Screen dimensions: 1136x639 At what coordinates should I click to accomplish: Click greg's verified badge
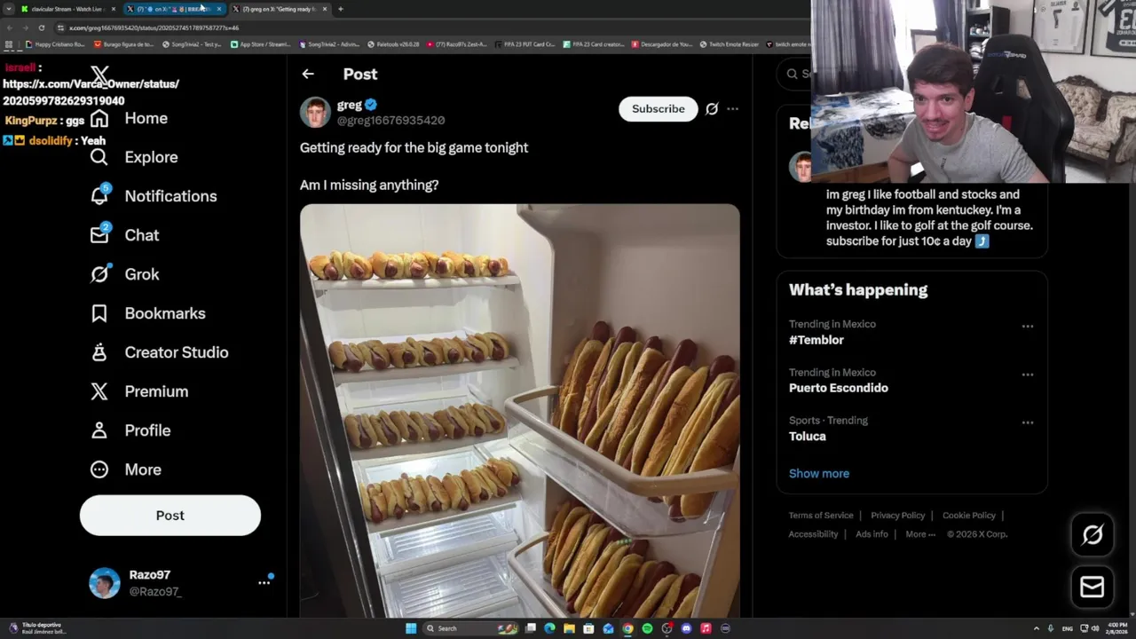coord(371,105)
